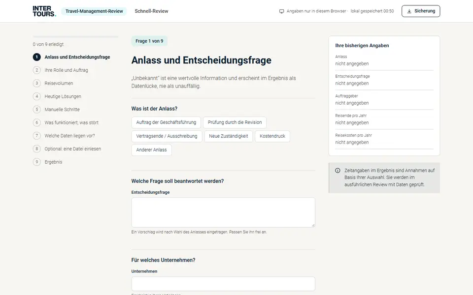Click 'Was ist der Anlass?' heading
The image size is (473, 295).
[x=154, y=109]
